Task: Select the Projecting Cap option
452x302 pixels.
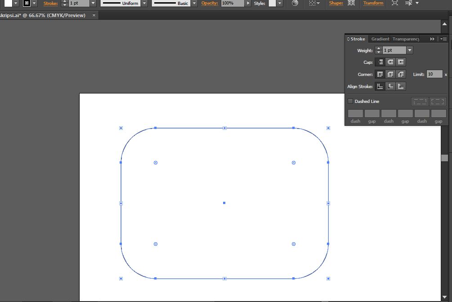Action: click(x=400, y=62)
